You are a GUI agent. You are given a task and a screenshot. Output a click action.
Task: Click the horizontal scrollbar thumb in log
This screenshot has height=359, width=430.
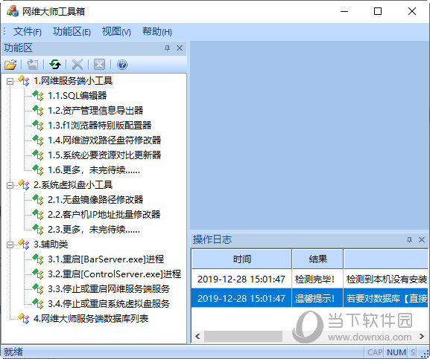coord(243,336)
